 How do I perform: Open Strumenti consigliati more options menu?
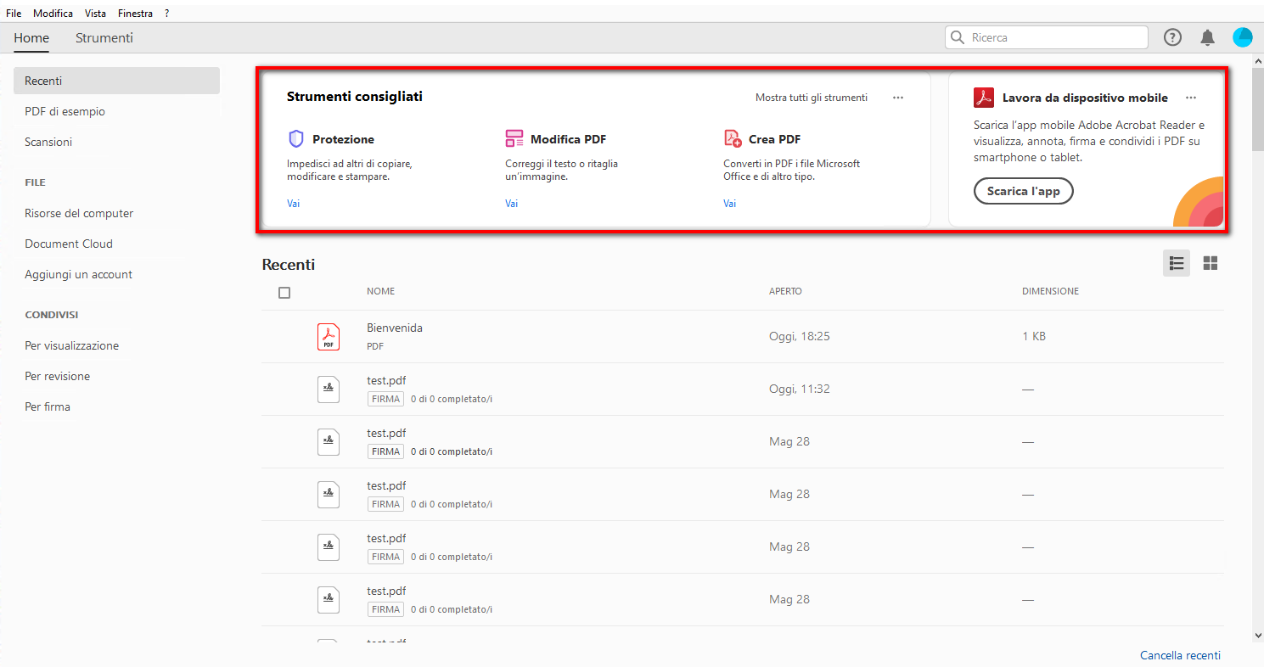[898, 98]
